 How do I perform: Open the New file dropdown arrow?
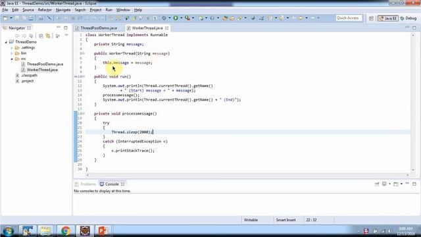pyautogui.click(x=11, y=18)
